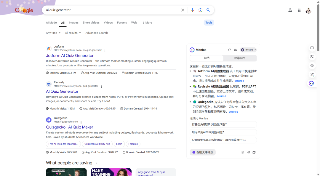Open Revisely AI Quiz Generator result title
Image resolution: width=320 pixels, height=176 pixels.
coord(62,92)
